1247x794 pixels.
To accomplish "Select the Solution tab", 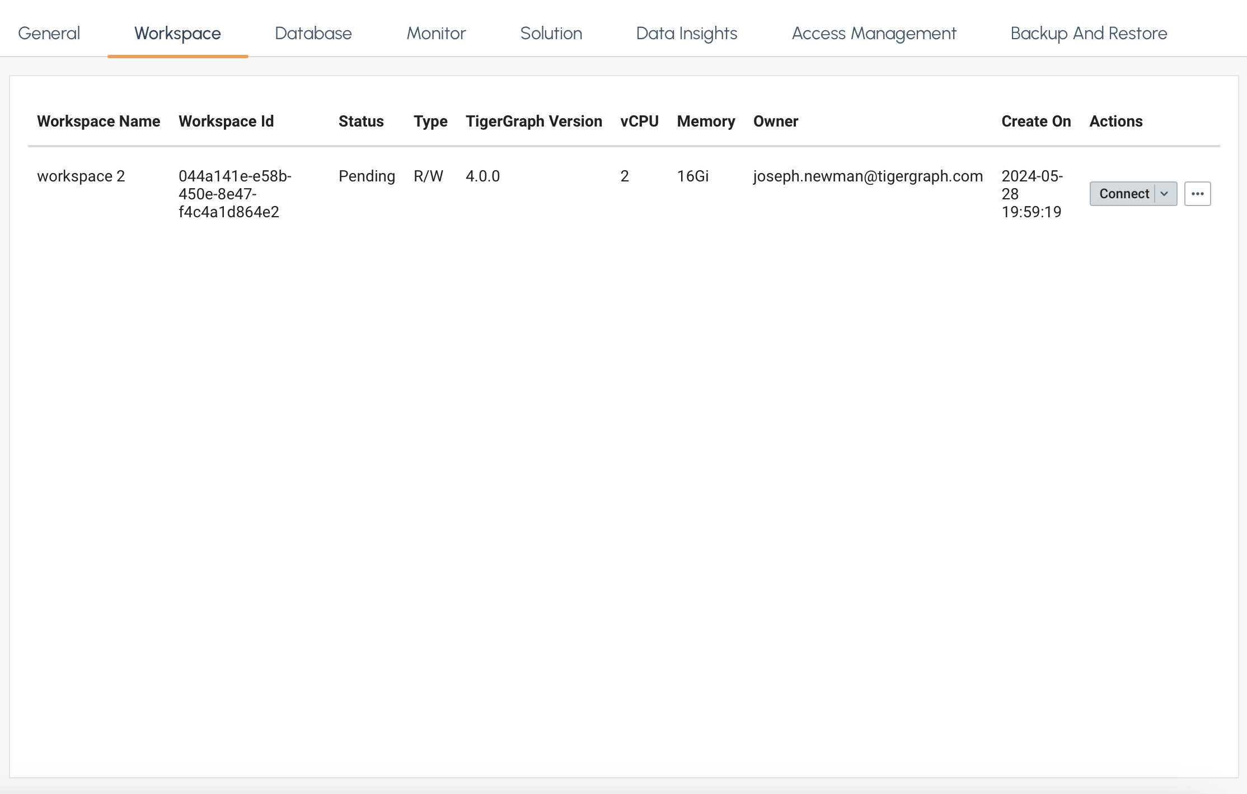I will point(551,33).
